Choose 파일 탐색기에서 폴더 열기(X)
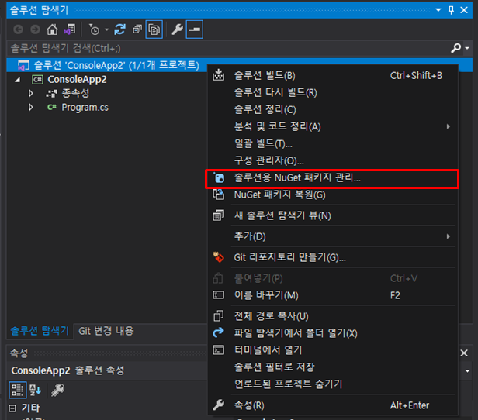Viewport: 478px width, 420px height. 333,333
